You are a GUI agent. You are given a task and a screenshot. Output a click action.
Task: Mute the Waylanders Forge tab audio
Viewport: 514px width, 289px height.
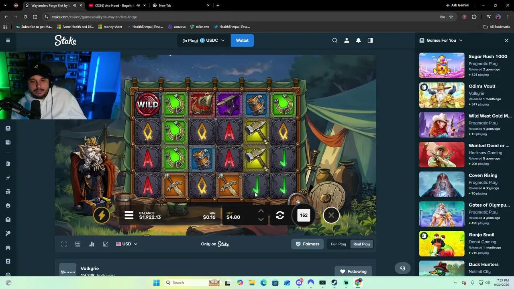pyautogui.click(x=74, y=6)
